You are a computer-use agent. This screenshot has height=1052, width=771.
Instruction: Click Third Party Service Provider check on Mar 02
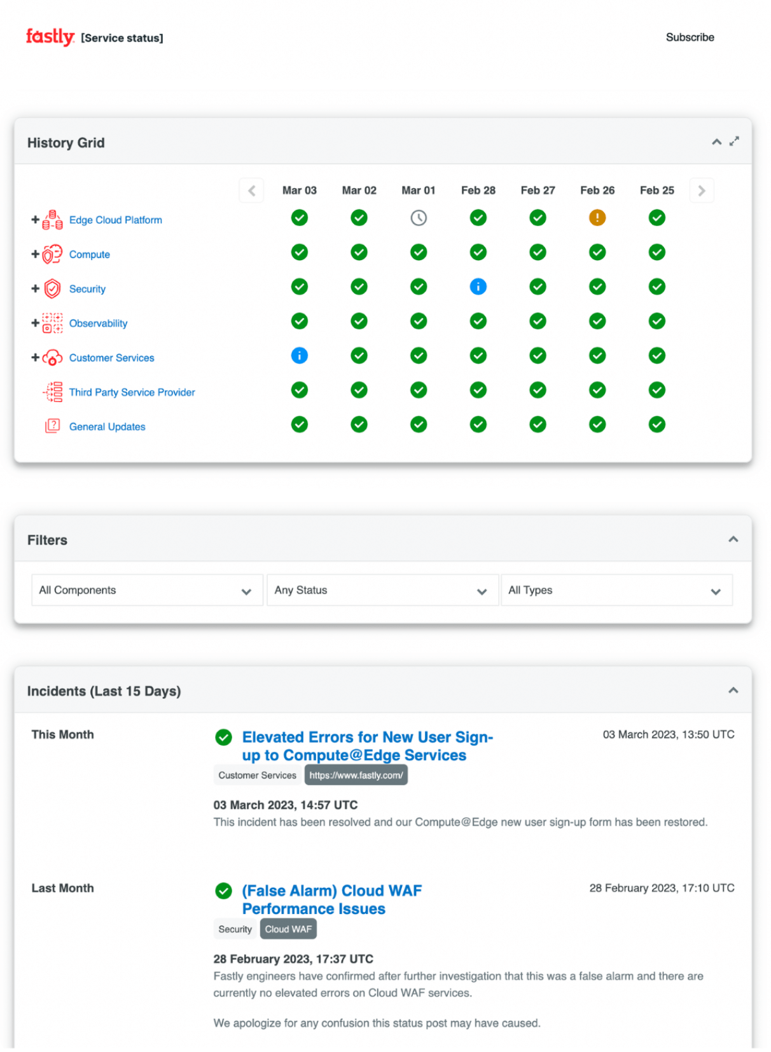point(359,390)
